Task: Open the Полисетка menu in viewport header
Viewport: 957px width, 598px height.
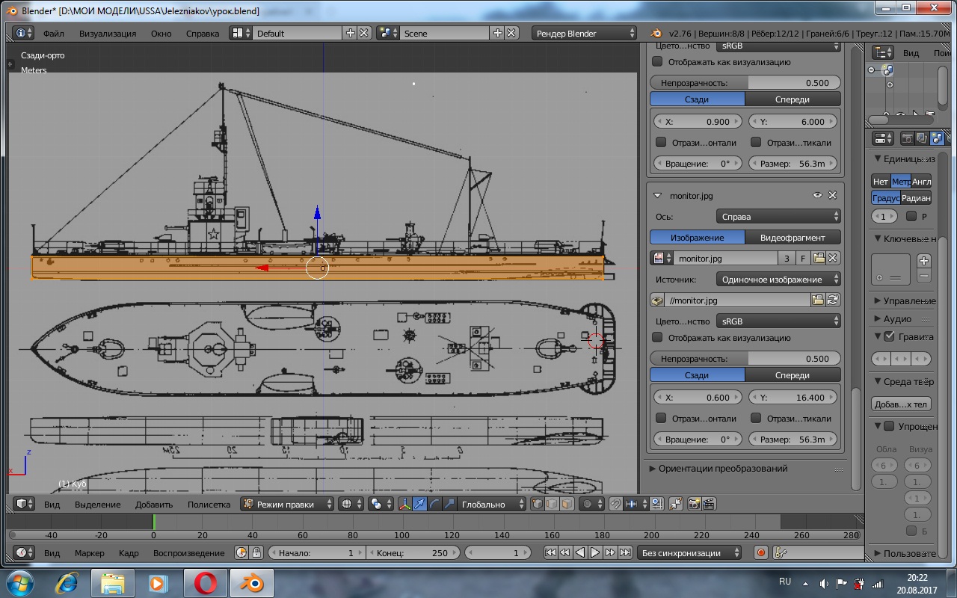Action: pos(209,505)
